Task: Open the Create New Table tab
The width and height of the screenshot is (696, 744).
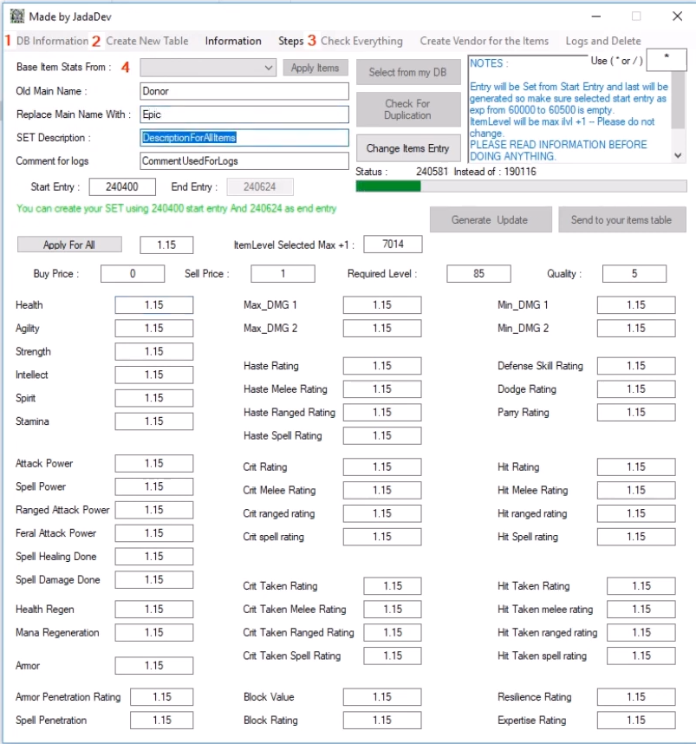Action: coord(147,41)
